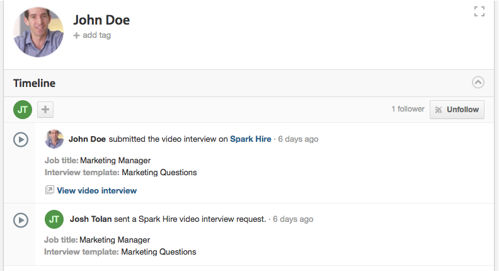Image resolution: width=499 pixels, height=271 pixels.
Task: Open the Spark Hire link
Action: 250,139
